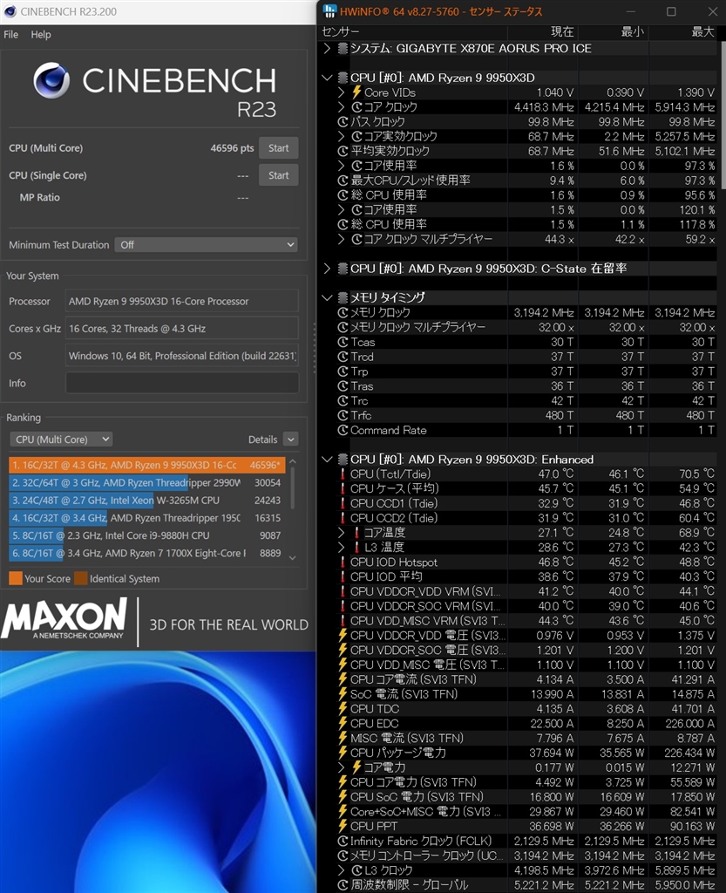Start the CPU (Single Core) test
This screenshot has height=893, width=726.
pos(278,175)
